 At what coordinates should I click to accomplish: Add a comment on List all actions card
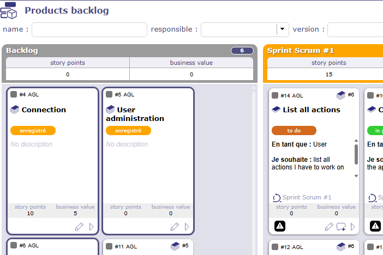tap(341, 227)
